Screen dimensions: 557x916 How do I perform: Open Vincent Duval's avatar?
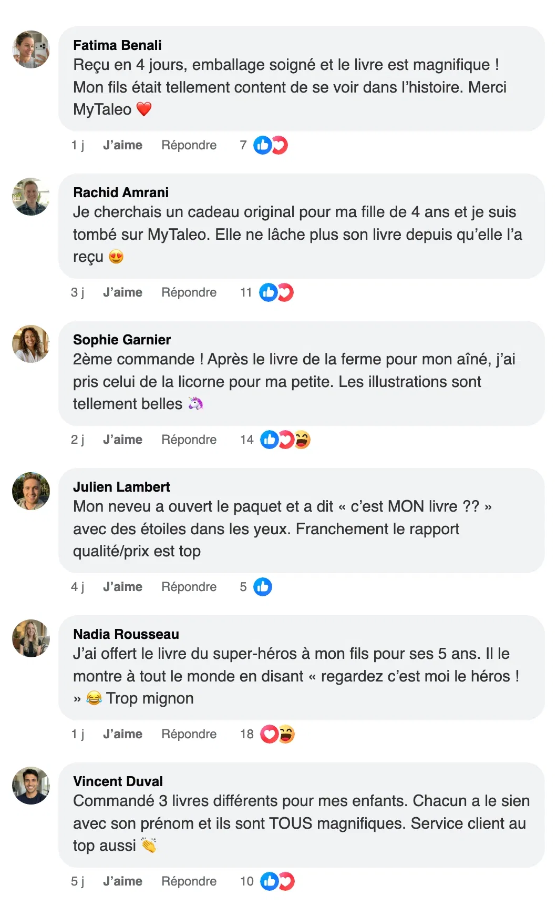[31, 786]
